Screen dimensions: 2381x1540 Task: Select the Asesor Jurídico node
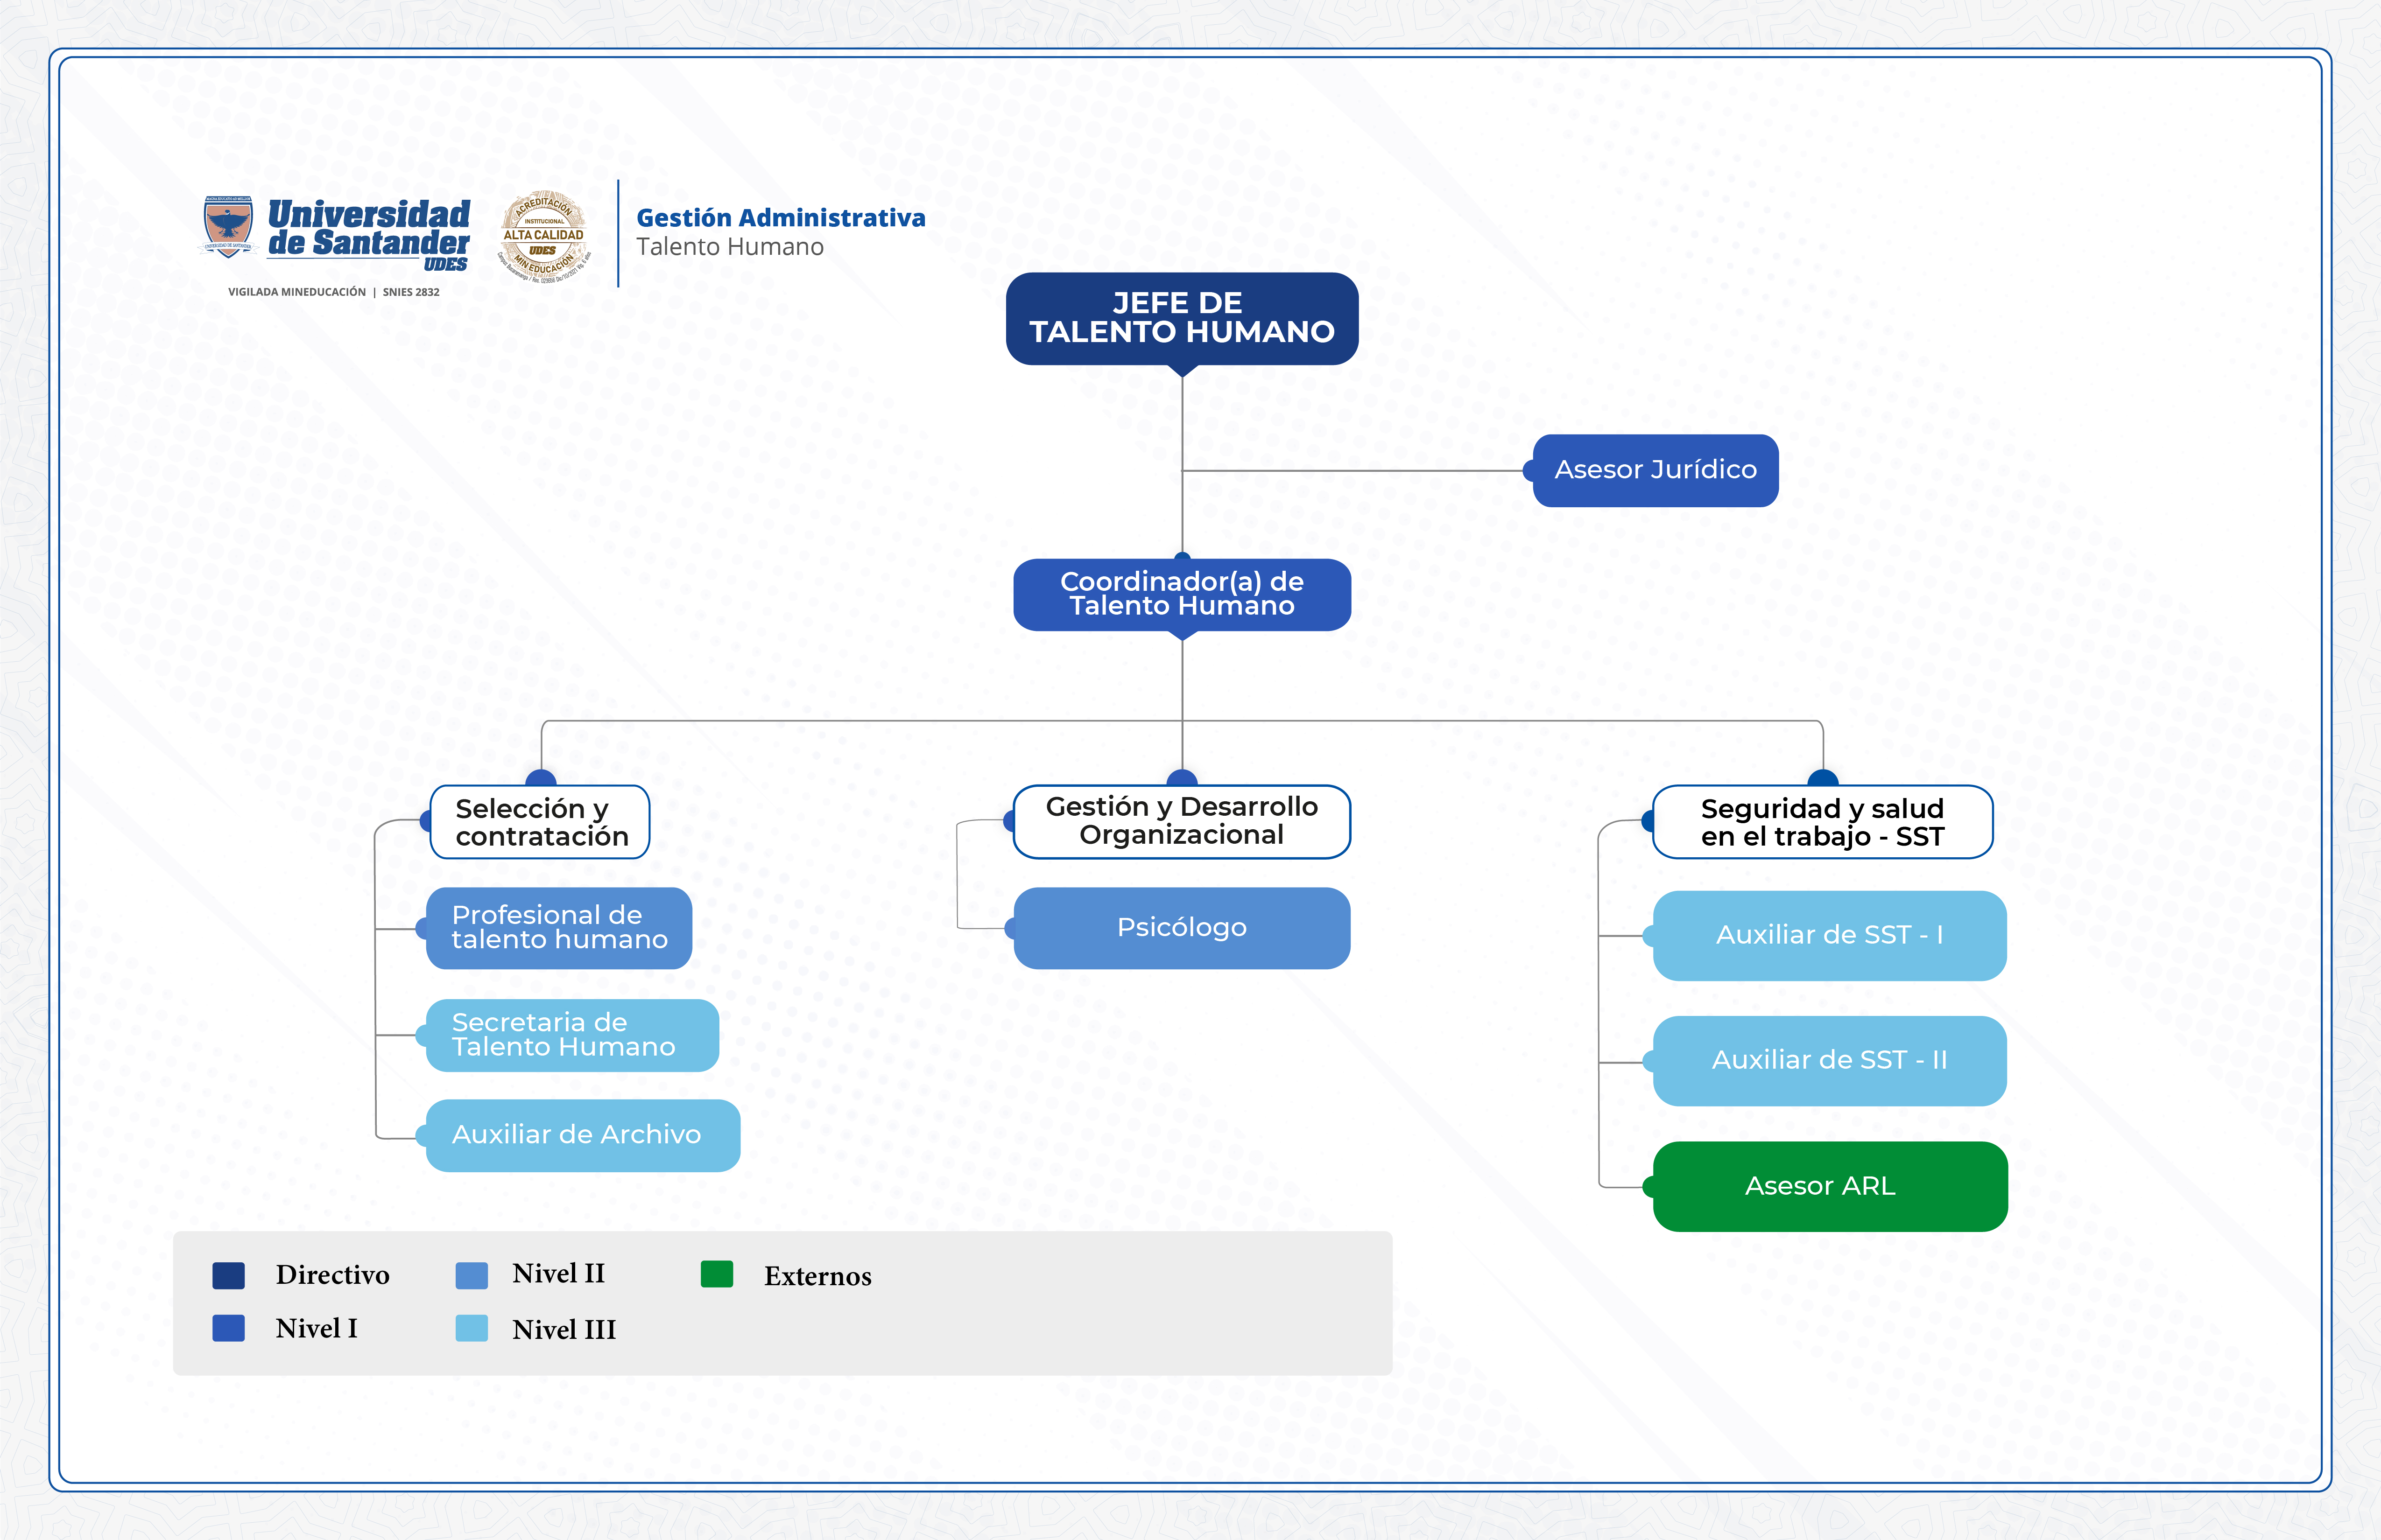click(1655, 470)
